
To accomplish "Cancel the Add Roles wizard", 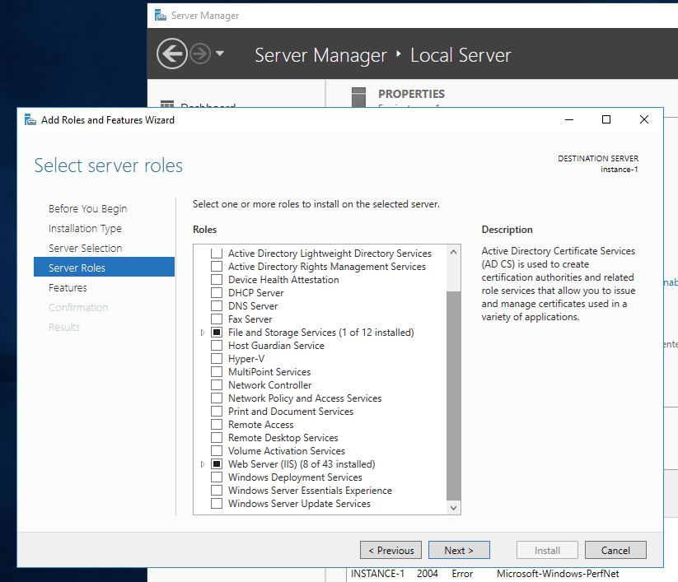I will pyautogui.click(x=615, y=550).
